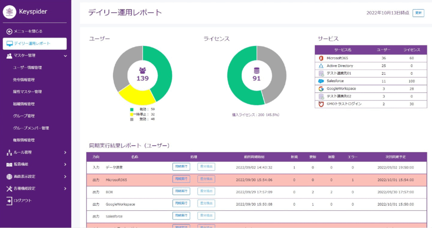Click the yellow 一時停止 legend swatch
Image resolution: width=432 pixels, height=228 pixels.
[x=132, y=114]
